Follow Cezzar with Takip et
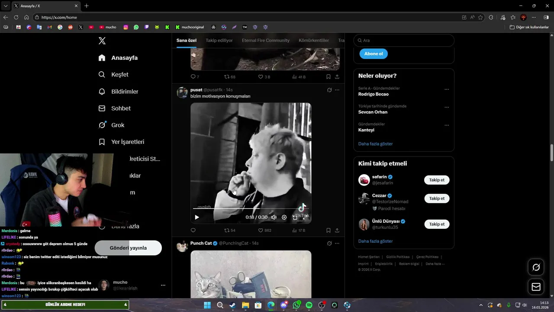This screenshot has height=312, width=554. (x=437, y=198)
